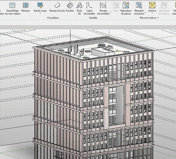The width and height of the screenshot is (176, 159).
Task: Activate the Texte 3D tool
Action: pyautogui.click(x=79, y=9)
